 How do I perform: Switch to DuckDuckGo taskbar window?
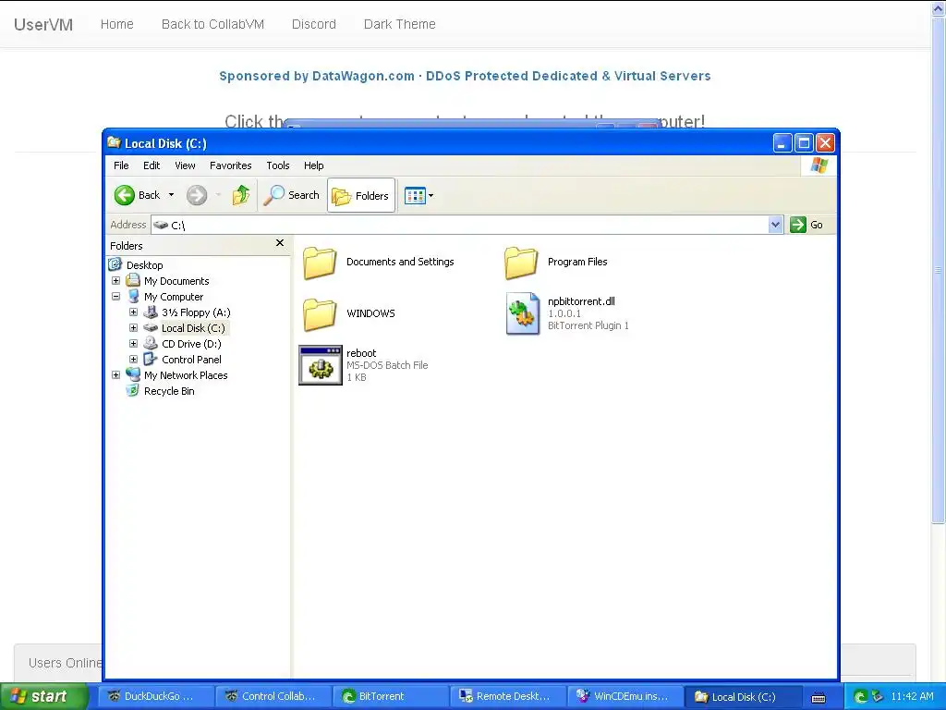tap(154, 696)
